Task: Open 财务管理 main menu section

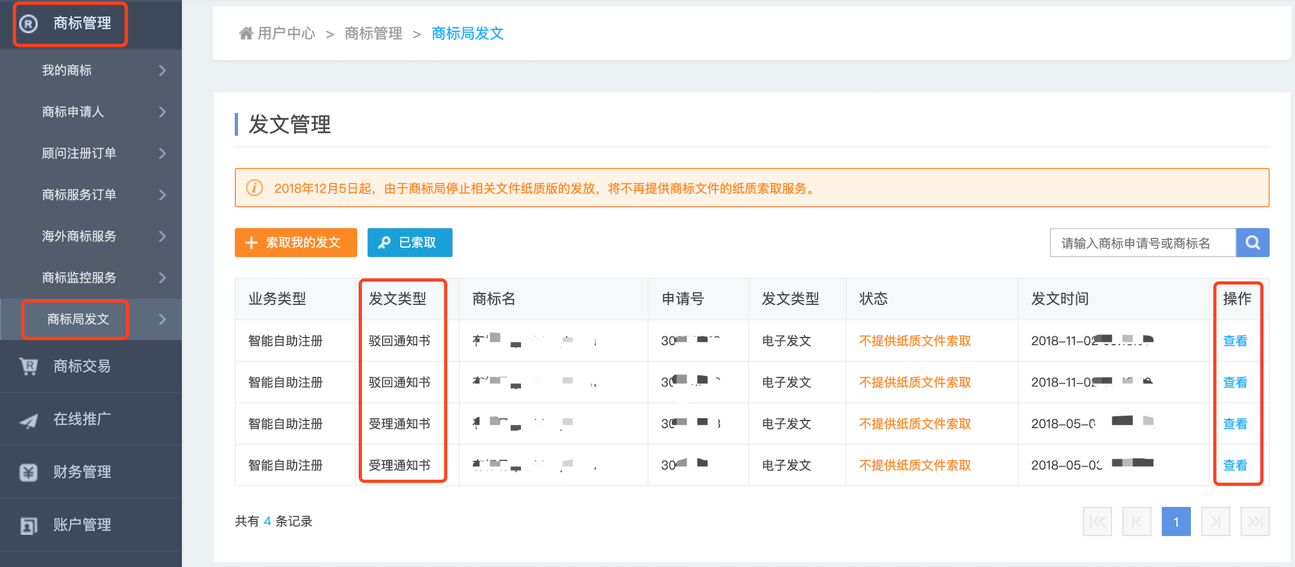Action: click(91, 472)
